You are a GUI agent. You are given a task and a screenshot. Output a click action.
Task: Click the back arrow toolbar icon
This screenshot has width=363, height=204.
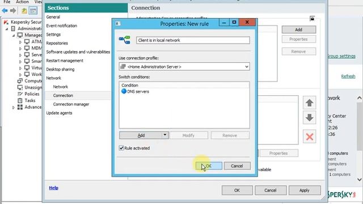click(5, 10)
